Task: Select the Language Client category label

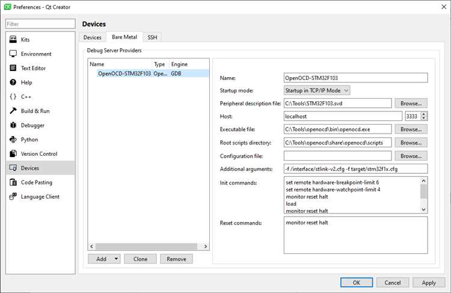Action: [x=40, y=197]
